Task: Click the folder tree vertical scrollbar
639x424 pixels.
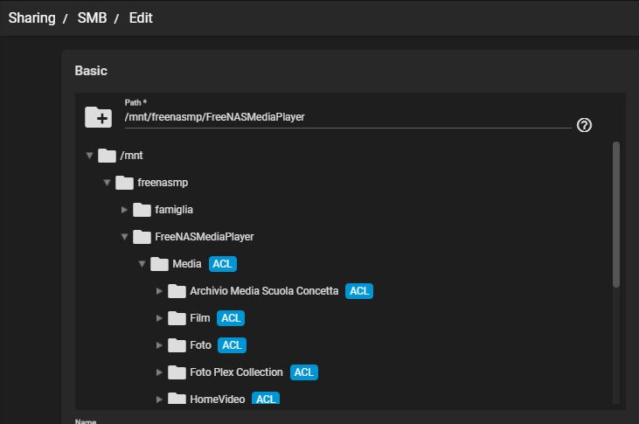Action: (x=615, y=214)
